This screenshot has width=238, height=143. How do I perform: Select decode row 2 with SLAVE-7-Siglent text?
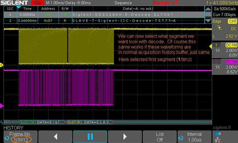[104, 21]
